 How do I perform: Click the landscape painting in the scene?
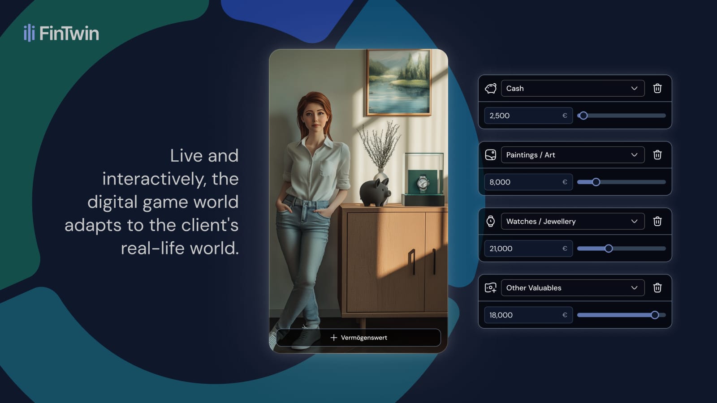399,82
